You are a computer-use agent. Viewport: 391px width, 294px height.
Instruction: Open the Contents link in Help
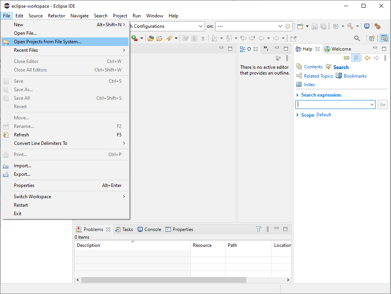coord(313,67)
